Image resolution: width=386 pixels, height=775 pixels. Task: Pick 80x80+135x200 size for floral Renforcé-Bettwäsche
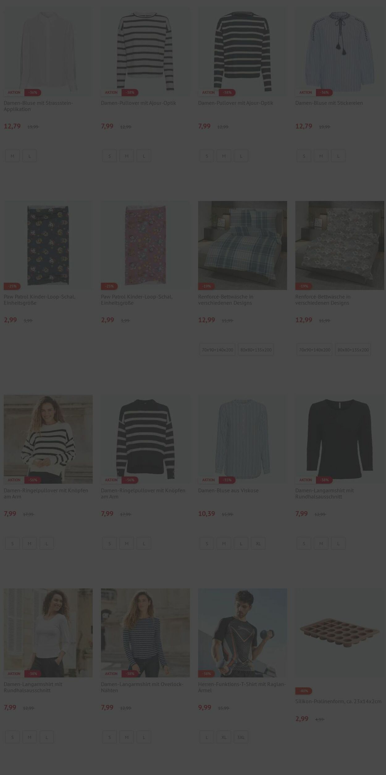(353, 350)
